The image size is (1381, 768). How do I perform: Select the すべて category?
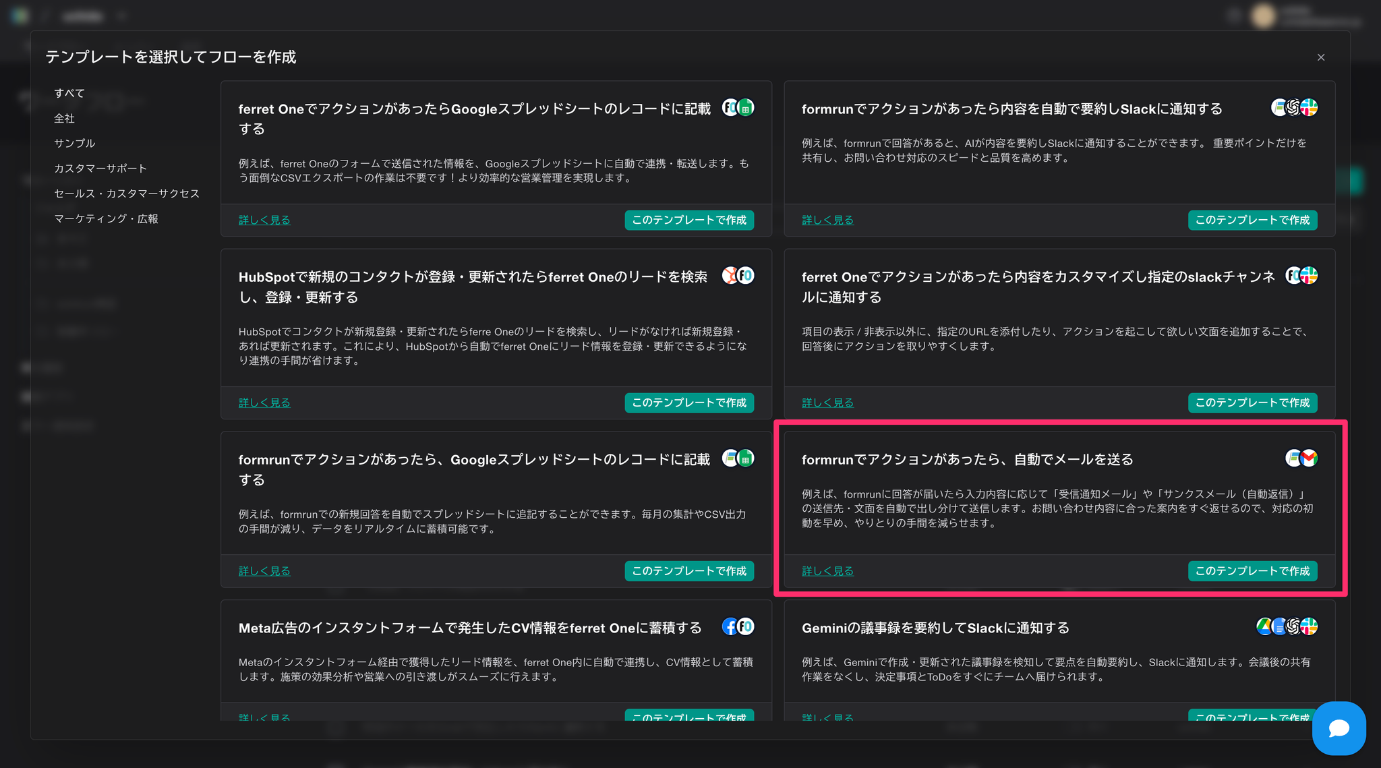(69, 93)
